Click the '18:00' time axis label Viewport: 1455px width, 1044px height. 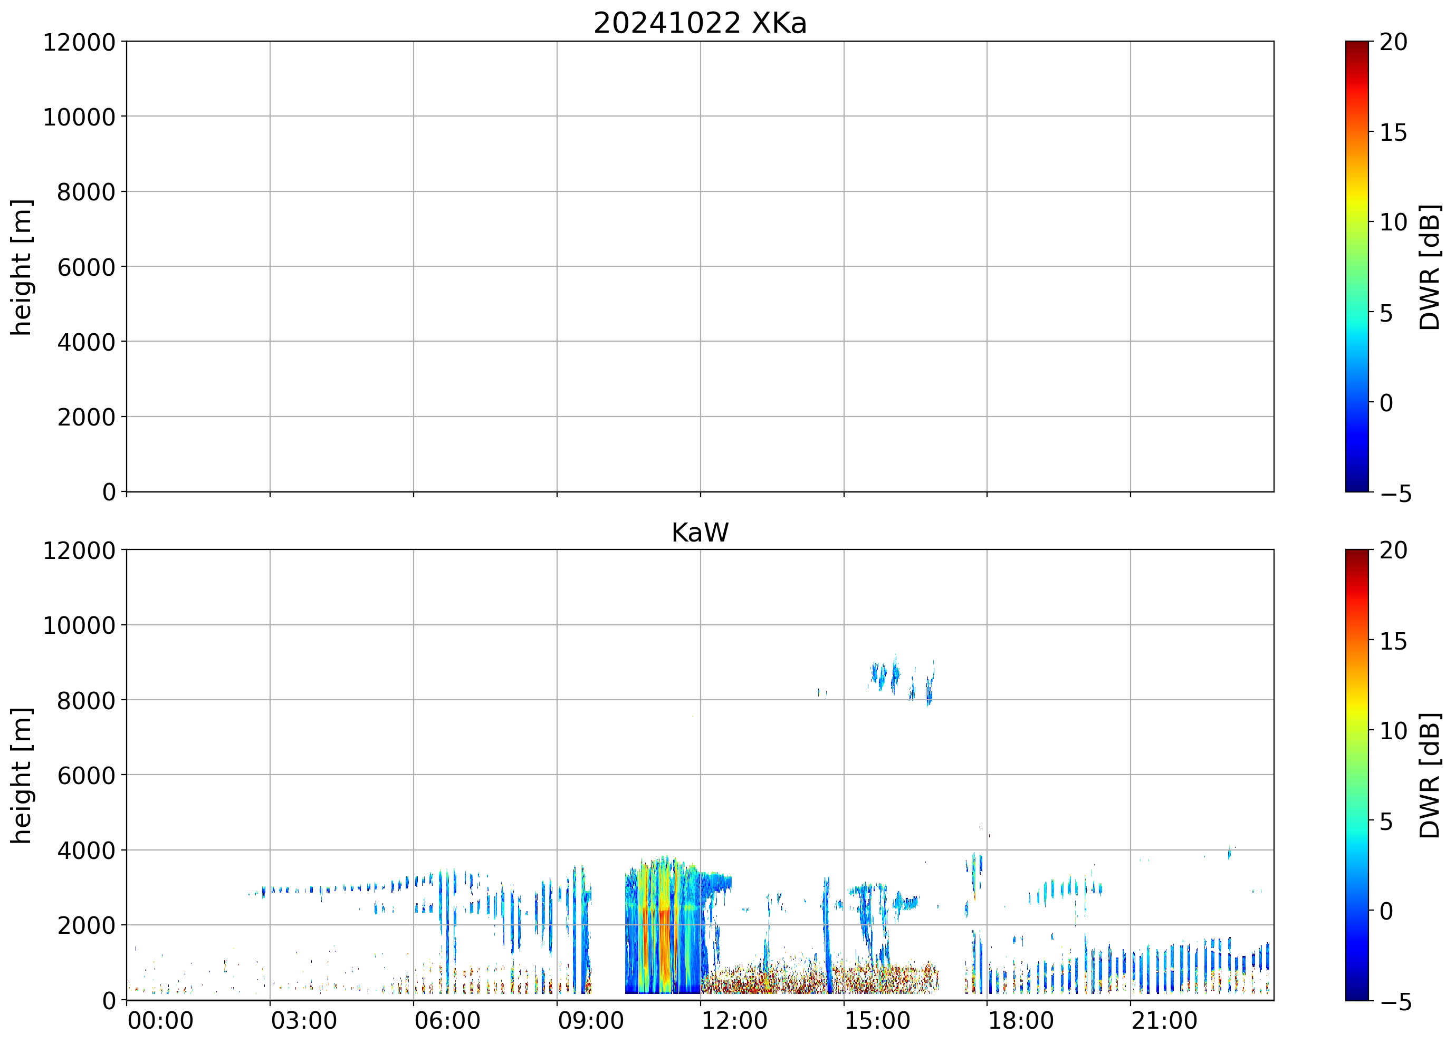pos(1020,1020)
